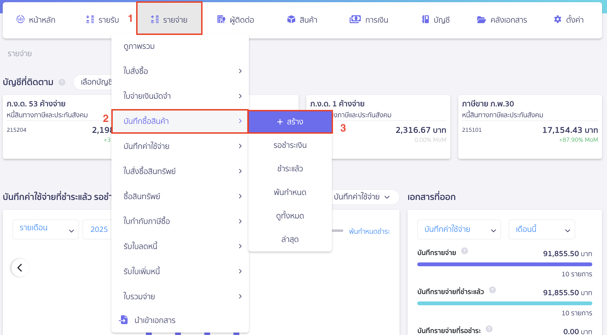The image size is (607, 335).
Task: Click the 17,154.43 บาท amount
Action: 570,130
